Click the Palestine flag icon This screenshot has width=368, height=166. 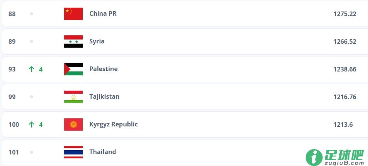click(x=74, y=69)
